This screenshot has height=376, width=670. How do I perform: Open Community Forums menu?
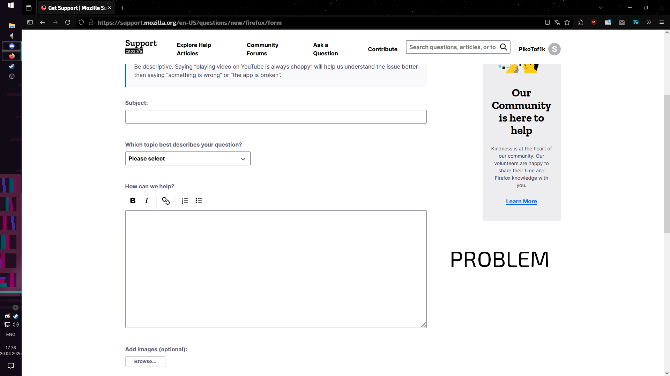click(262, 49)
